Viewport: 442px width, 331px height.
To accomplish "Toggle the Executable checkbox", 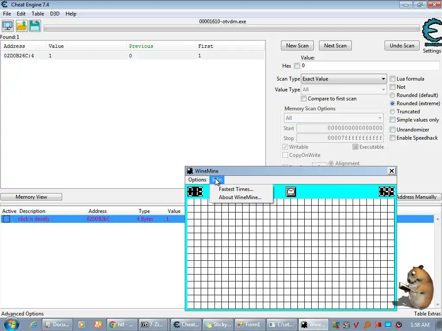I will 356,147.
